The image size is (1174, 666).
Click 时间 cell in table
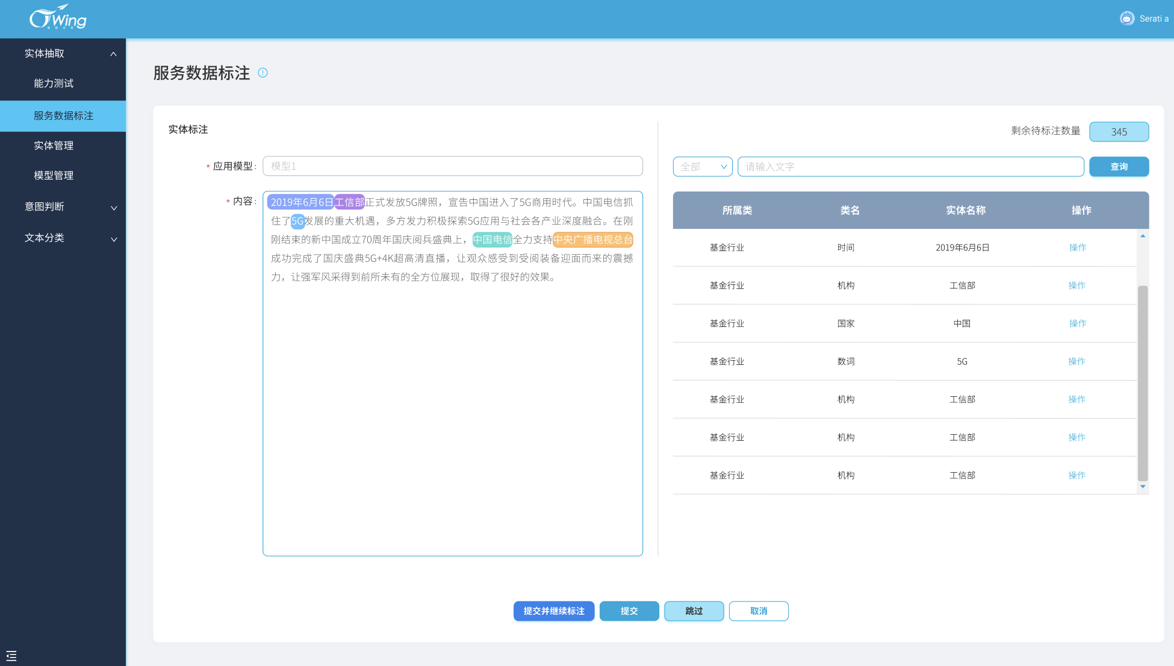(846, 247)
